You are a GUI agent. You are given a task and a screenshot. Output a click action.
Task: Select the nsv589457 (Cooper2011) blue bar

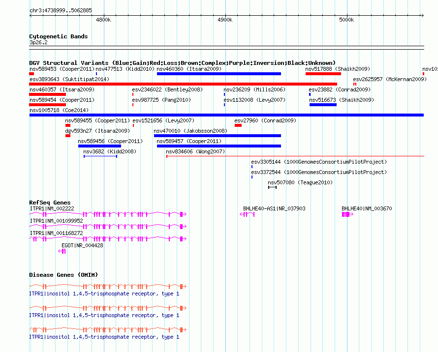coord(219,146)
